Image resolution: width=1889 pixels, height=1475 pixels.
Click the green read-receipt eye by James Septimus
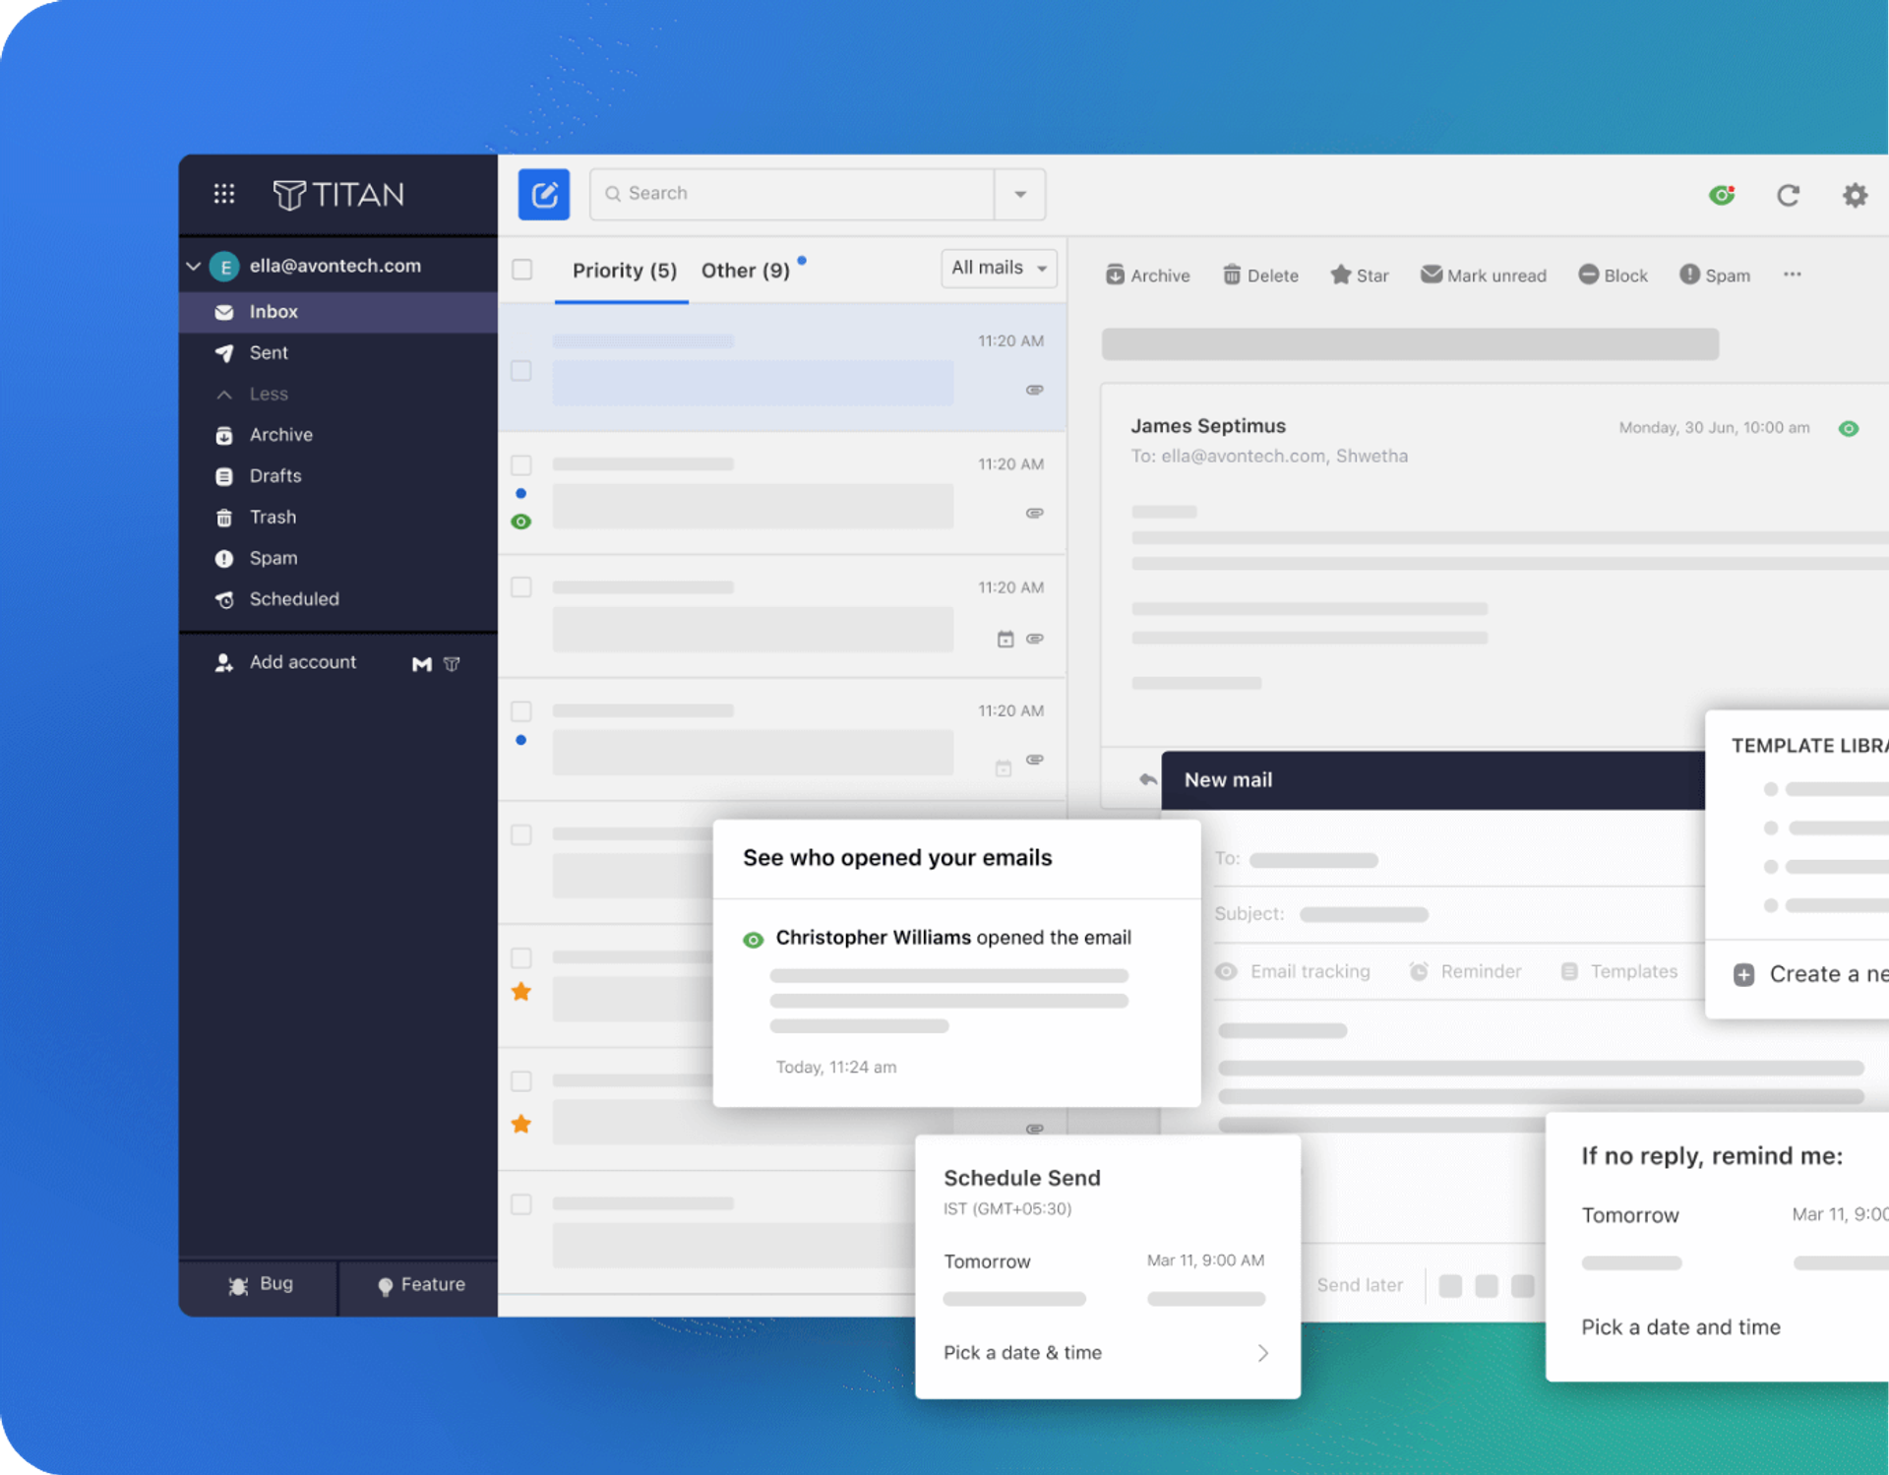(x=1849, y=428)
